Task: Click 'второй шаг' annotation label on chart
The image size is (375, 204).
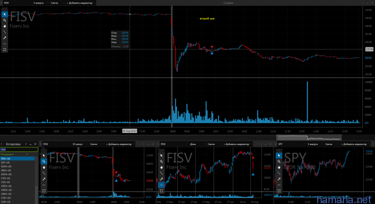Action: coord(207,18)
